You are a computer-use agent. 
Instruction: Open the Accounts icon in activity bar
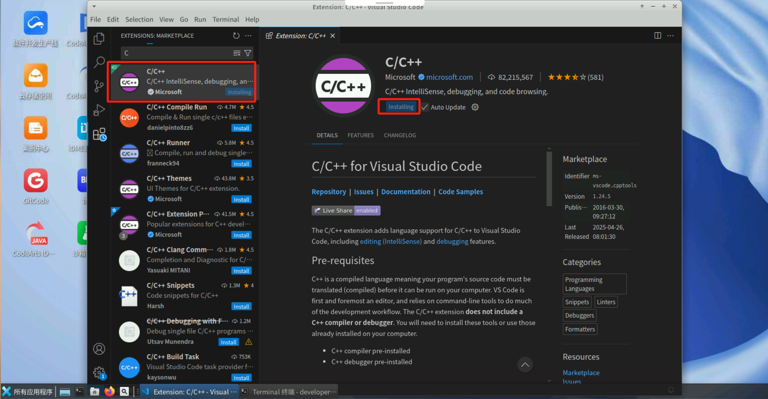99,349
